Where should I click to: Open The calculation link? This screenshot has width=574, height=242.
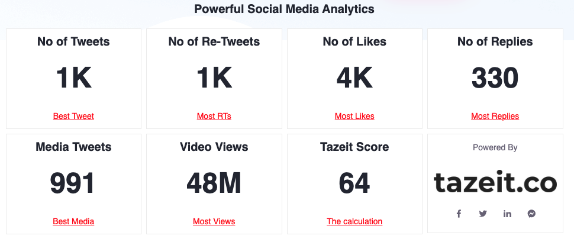(354, 221)
